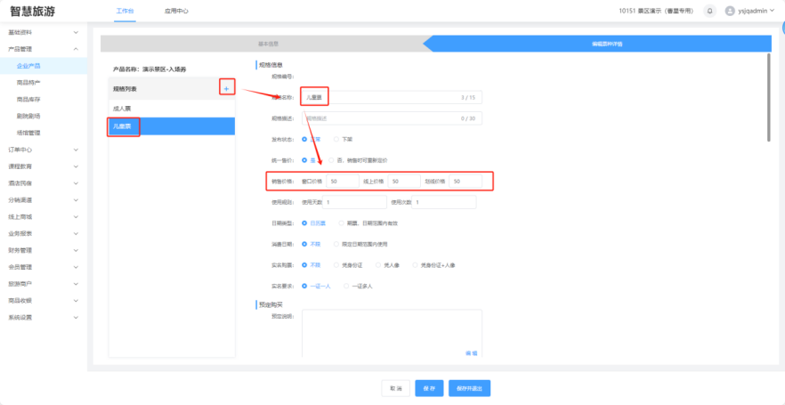This screenshot has width=785, height=405.
Task: Click the 取消 button
Action: pyautogui.click(x=394, y=388)
